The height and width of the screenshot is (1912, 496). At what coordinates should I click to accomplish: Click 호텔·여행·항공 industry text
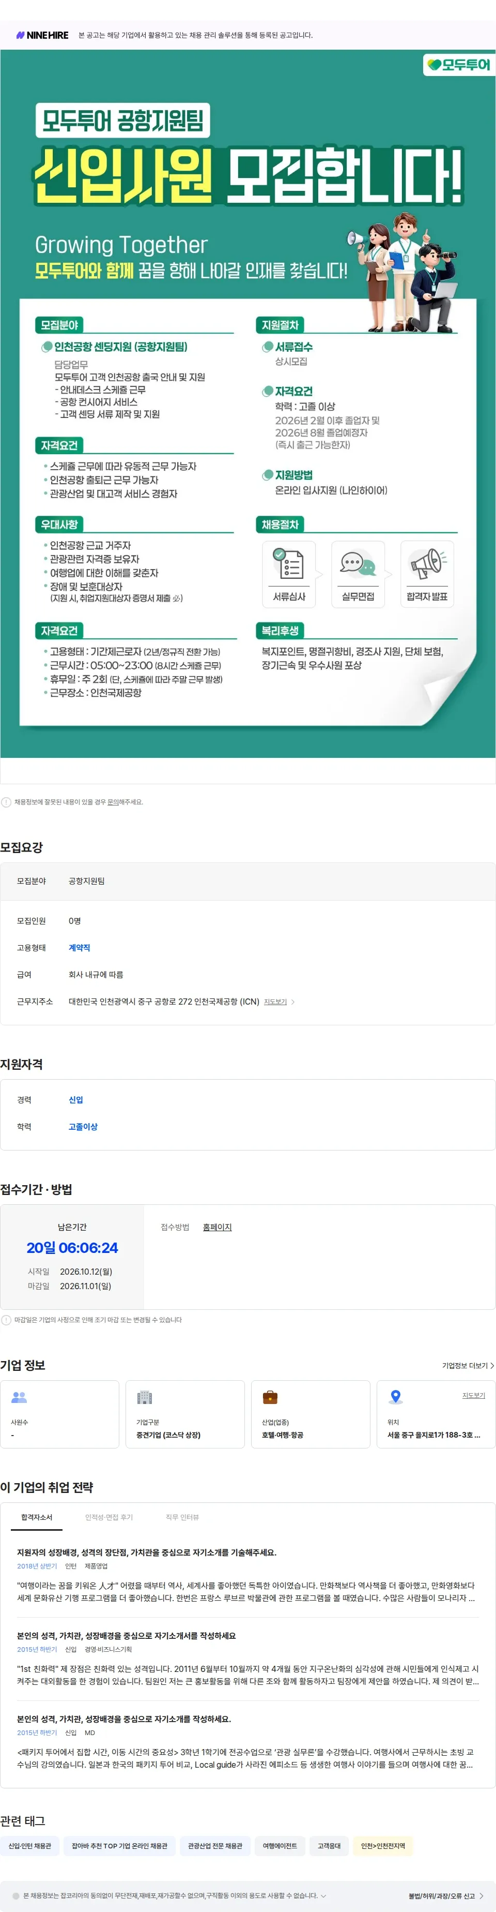click(283, 1435)
